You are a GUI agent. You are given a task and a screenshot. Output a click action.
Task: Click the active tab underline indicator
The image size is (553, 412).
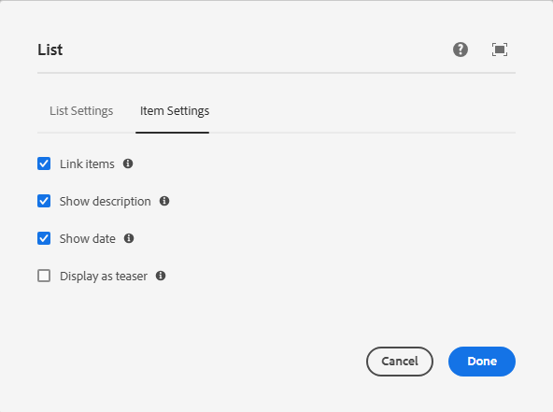point(173,133)
